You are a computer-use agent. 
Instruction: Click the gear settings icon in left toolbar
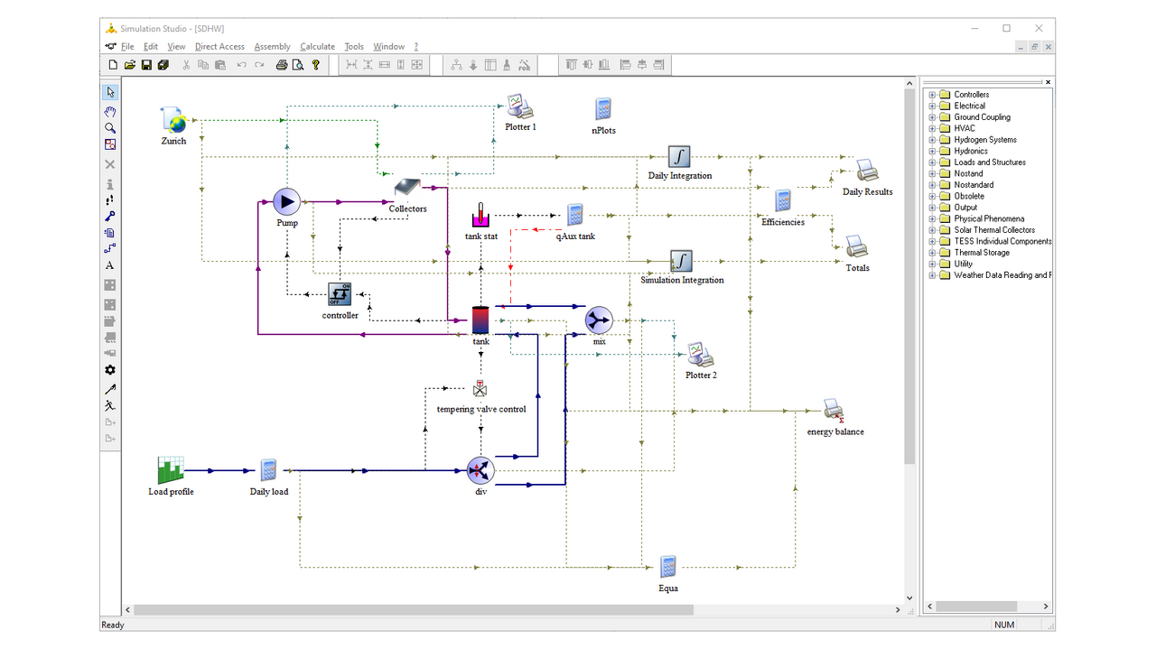tap(110, 370)
